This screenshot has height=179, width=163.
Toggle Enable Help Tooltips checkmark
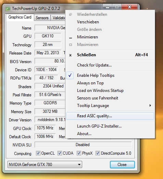pos(70,75)
